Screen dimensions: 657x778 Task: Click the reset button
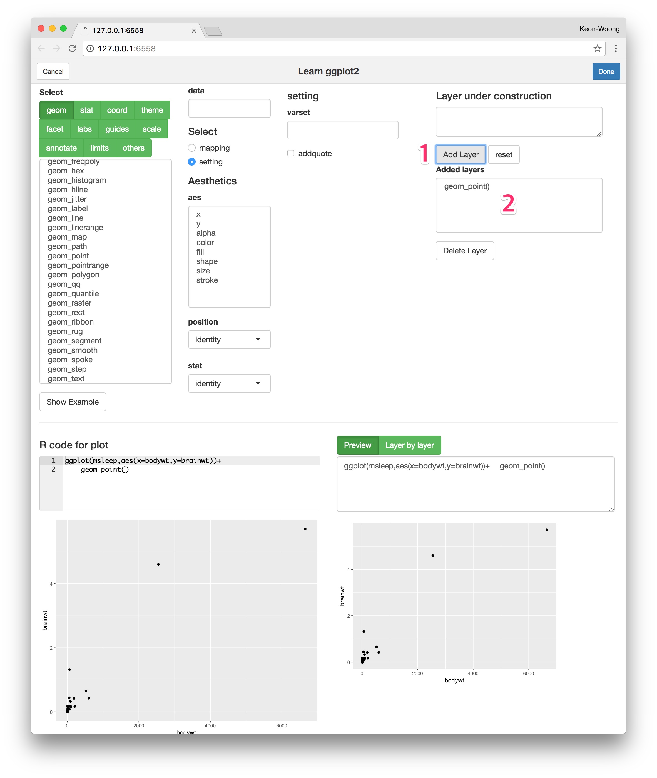point(505,154)
